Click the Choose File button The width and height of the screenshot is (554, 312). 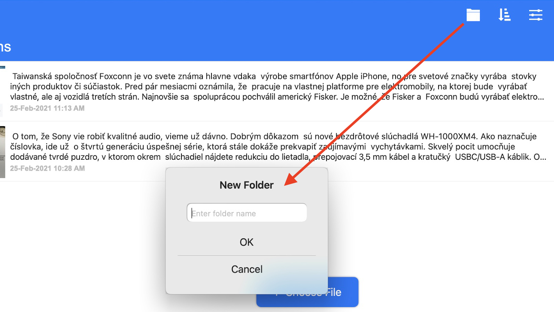[307, 292]
